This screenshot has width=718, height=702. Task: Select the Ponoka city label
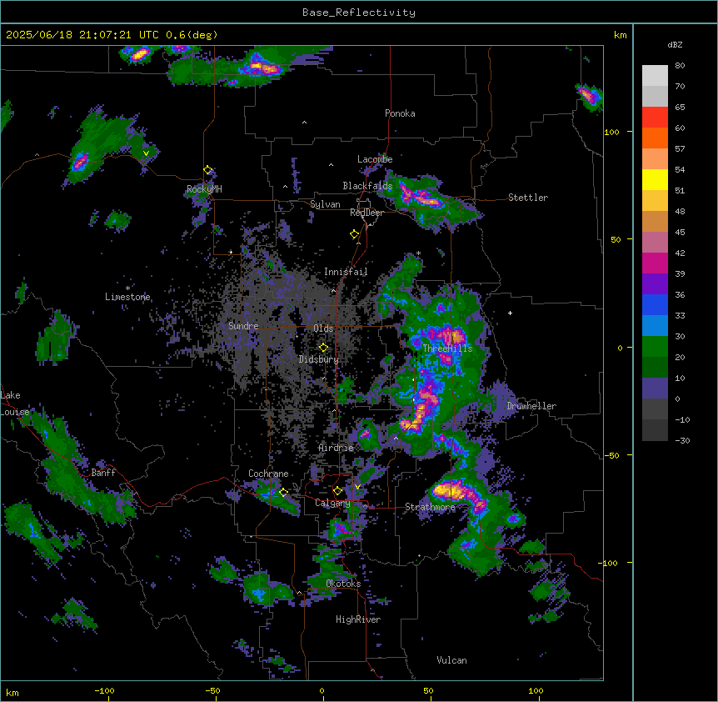400,113
